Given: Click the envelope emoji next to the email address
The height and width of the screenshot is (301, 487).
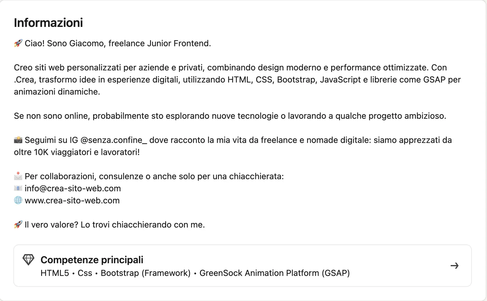Looking at the screenshot, I should point(18,188).
